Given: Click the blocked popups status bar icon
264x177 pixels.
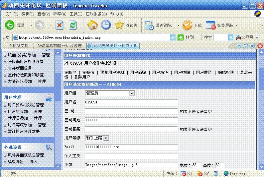Looking at the screenshot, I should (x=183, y=173).
